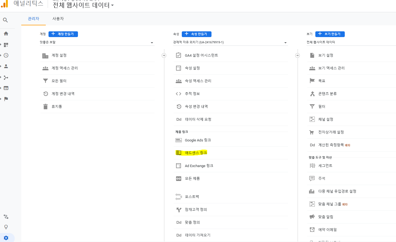The width and height of the screenshot is (396, 242).
Task: Open 필터 in view column
Action: (x=352, y=107)
